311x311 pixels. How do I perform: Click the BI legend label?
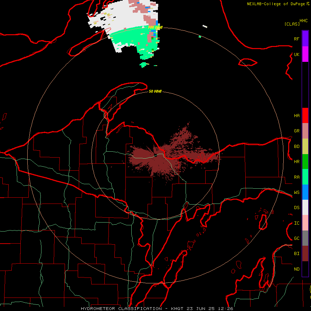tap(296, 254)
